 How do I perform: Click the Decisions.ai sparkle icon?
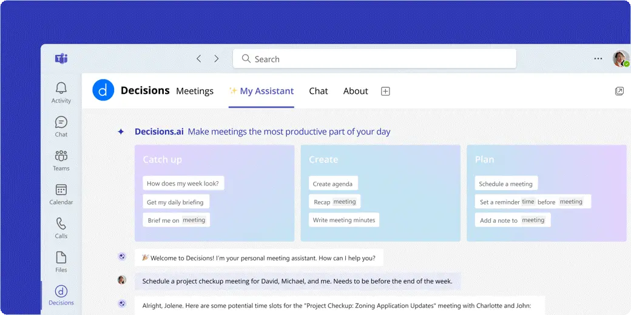click(121, 131)
